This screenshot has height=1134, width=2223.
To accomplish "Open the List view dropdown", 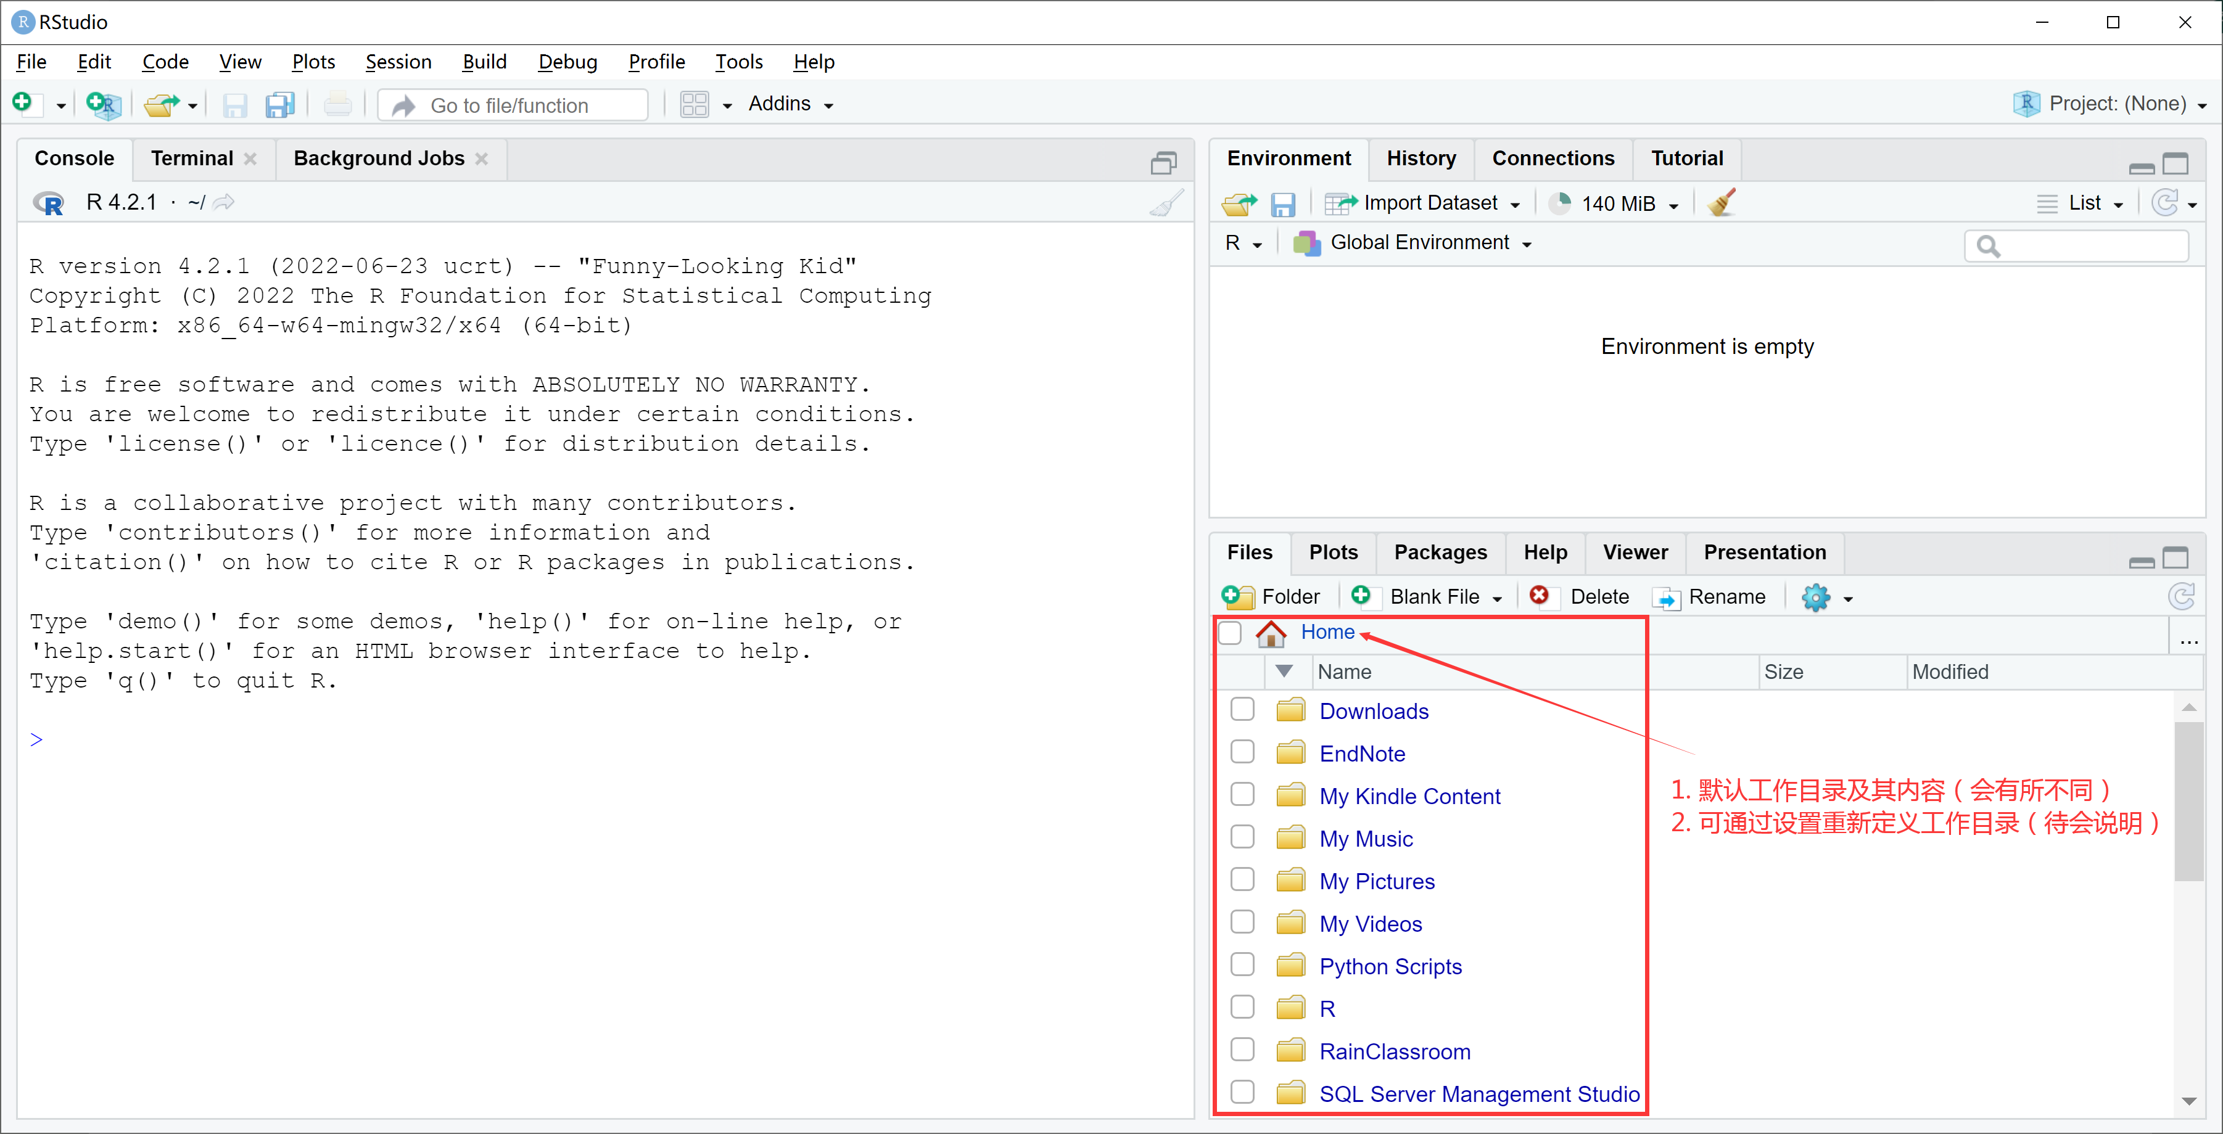I will pyautogui.click(x=2080, y=203).
